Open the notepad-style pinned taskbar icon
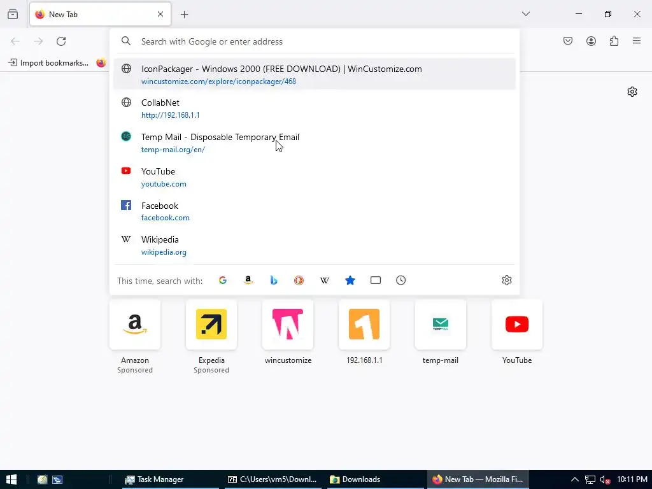652x489 pixels. coord(43,479)
